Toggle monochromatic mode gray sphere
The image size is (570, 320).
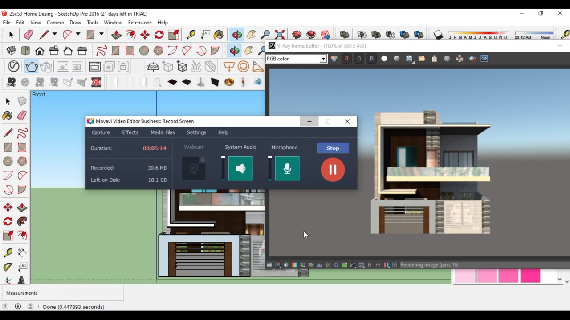click(x=397, y=59)
